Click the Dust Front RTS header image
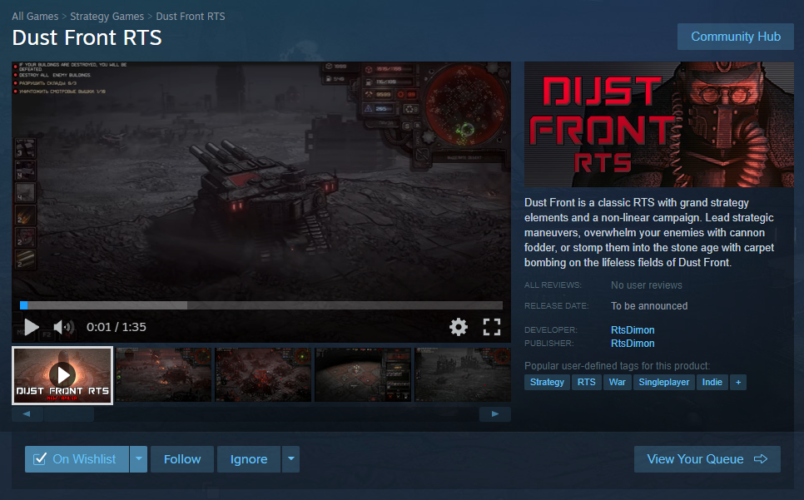This screenshot has width=804, height=500. (x=659, y=125)
